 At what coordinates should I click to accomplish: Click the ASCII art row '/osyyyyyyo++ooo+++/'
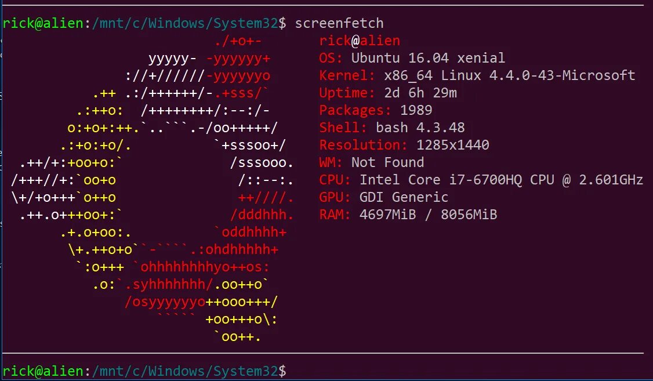pos(201,302)
